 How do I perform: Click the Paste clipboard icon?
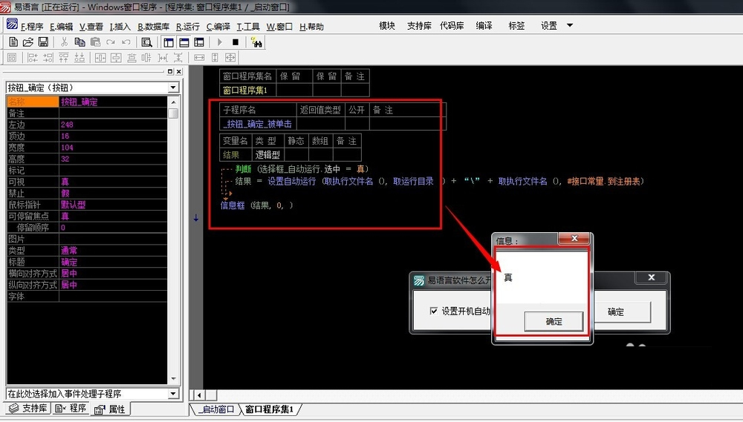tap(95, 42)
